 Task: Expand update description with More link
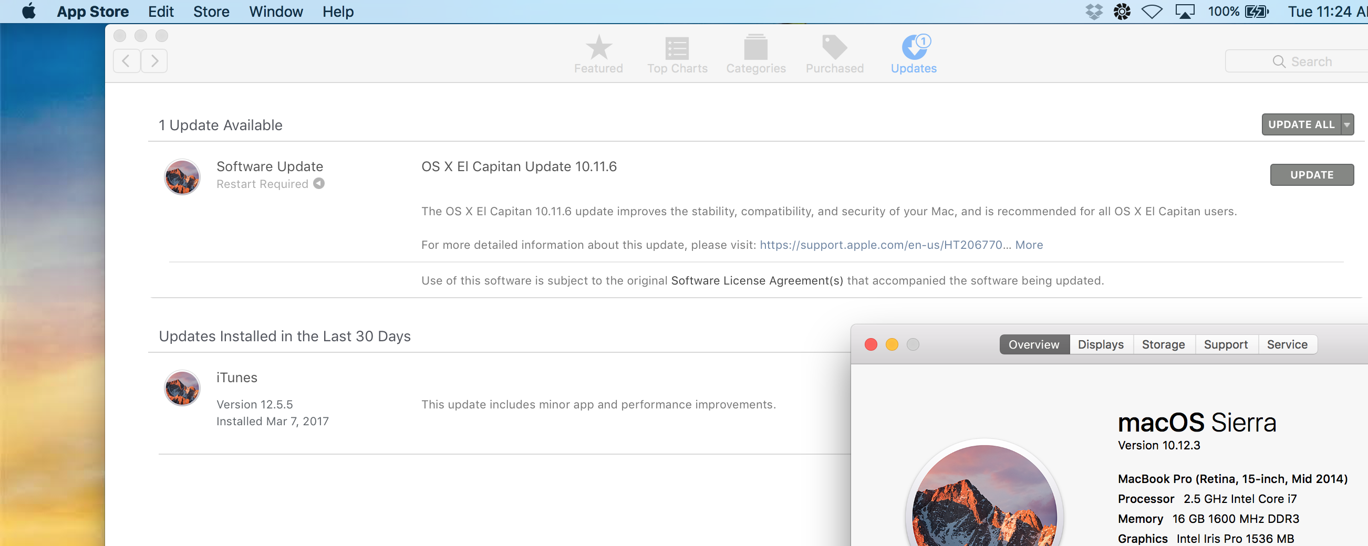click(1029, 245)
